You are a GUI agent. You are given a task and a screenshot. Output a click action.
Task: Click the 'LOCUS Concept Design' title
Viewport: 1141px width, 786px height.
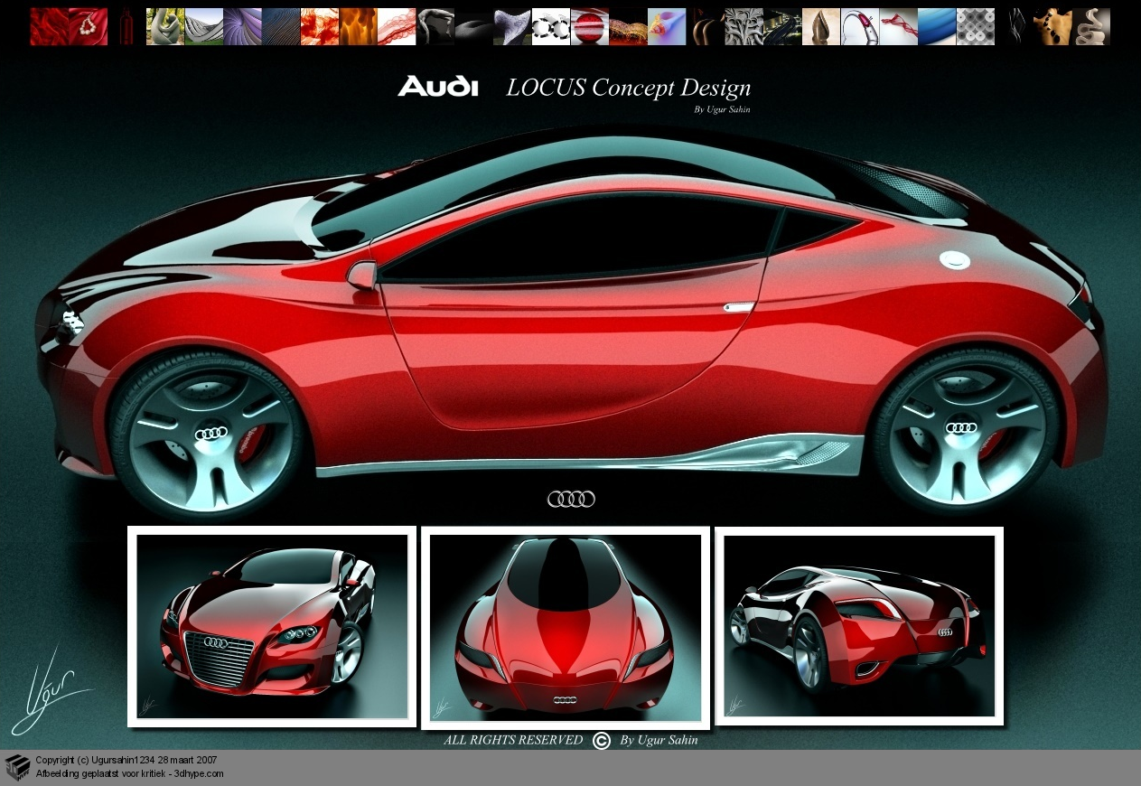click(x=629, y=88)
